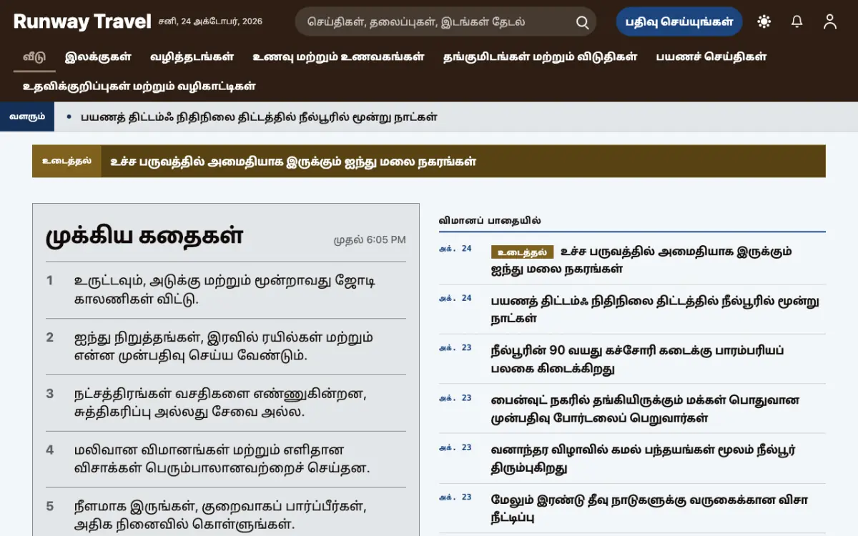858x536 pixels.
Task: Open breaking banner headline ஐந்து மலை நகரங்கள்
Action: pos(293,162)
